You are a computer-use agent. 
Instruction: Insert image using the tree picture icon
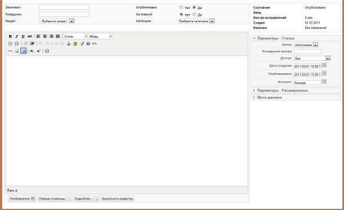coord(75,44)
